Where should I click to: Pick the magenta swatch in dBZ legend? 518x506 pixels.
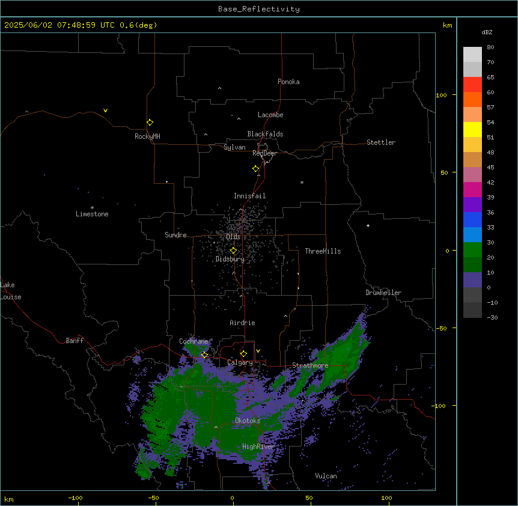472,189
